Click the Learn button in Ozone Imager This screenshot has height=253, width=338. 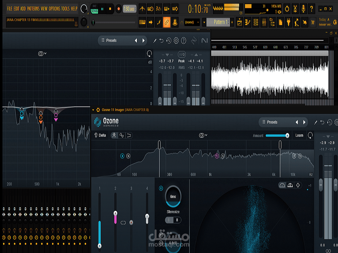[x=299, y=135]
